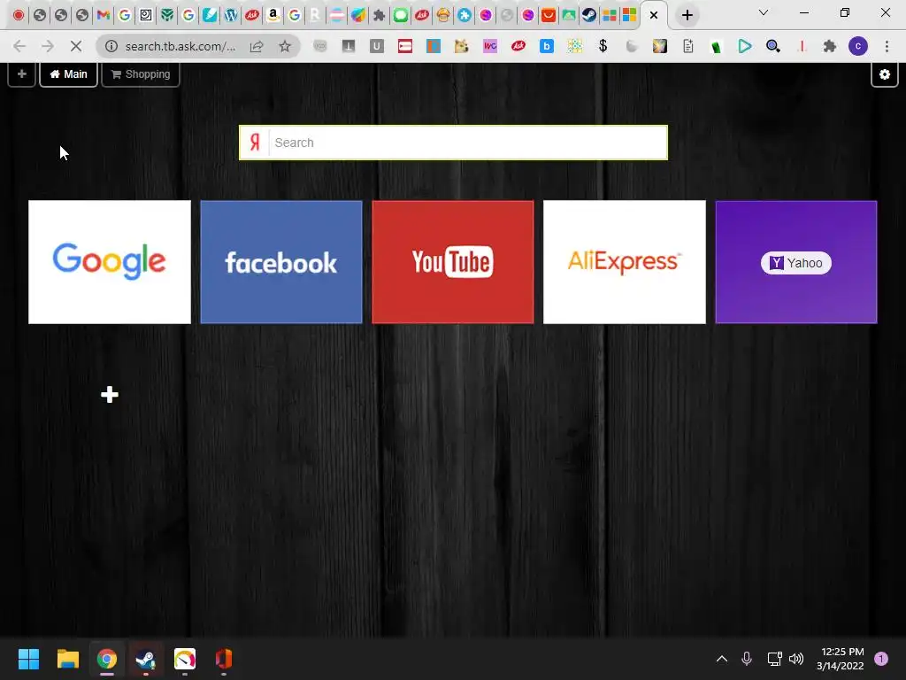Expand the tab search chevron
This screenshot has height=680, width=906.
pyautogui.click(x=764, y=12)
